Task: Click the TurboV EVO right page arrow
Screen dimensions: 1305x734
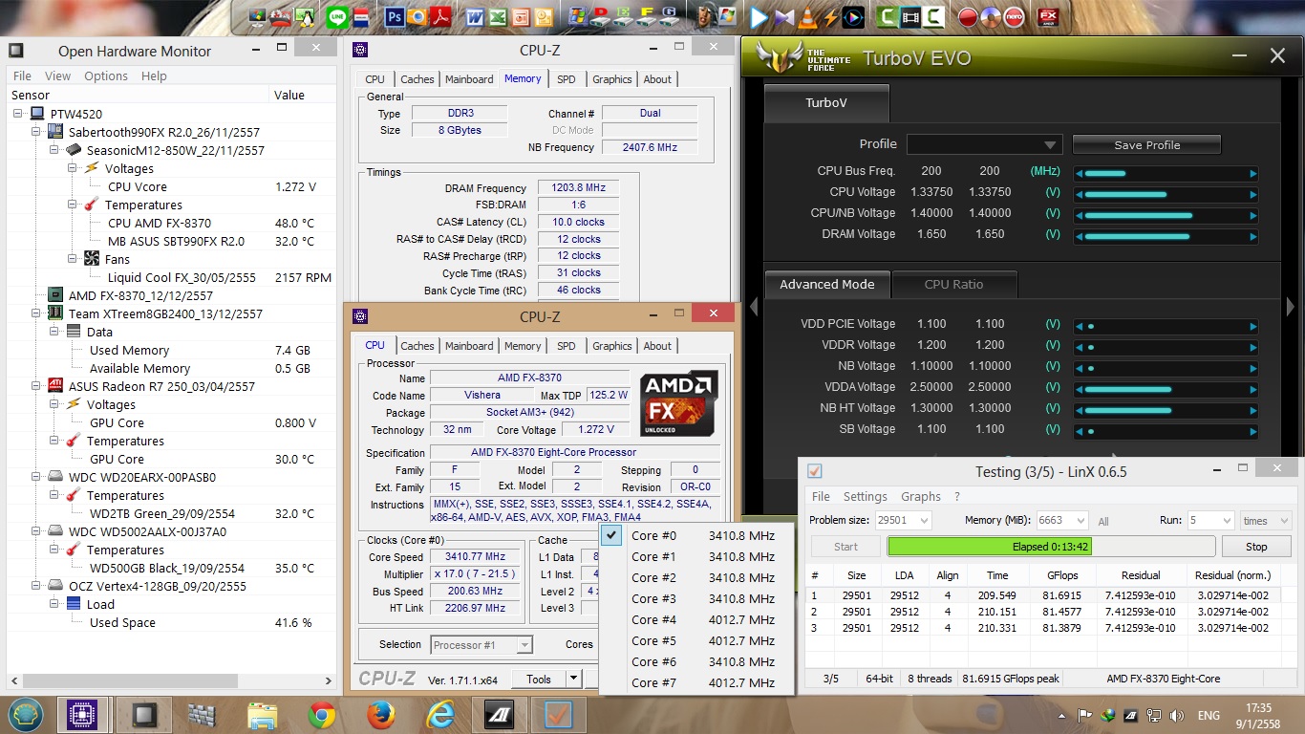Action: tap(1291, 307)
